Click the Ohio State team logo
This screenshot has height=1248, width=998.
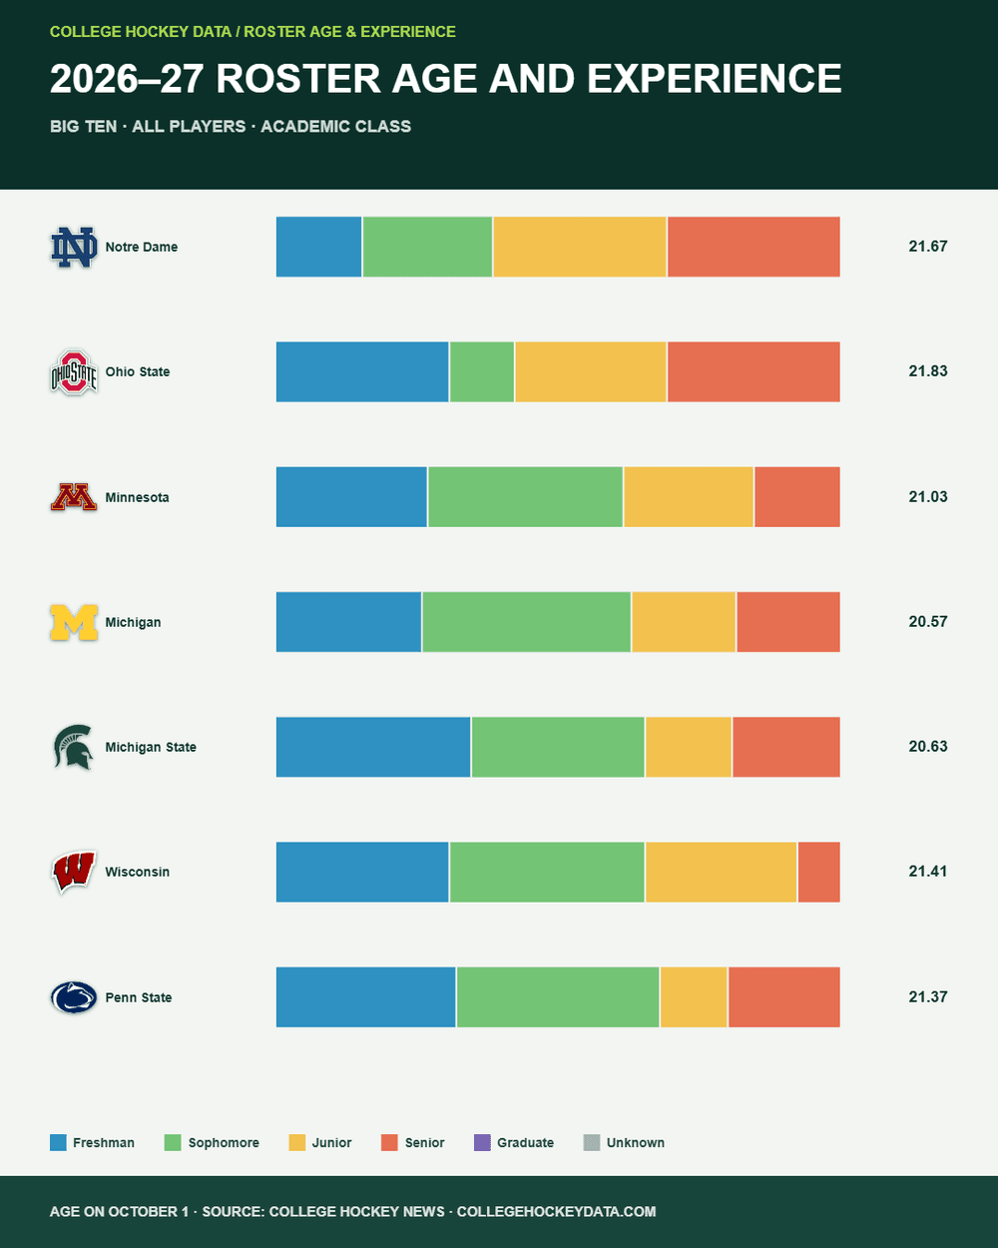(74, 371)
